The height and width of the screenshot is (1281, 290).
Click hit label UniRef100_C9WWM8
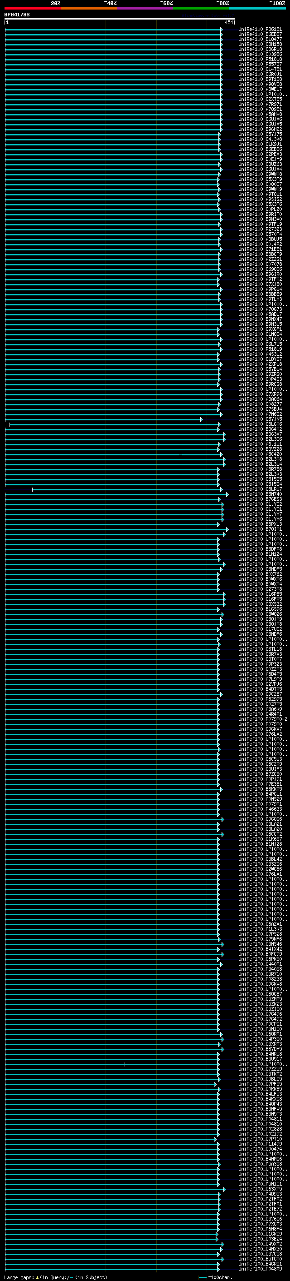pyautogui.click(x=260, y=174)
